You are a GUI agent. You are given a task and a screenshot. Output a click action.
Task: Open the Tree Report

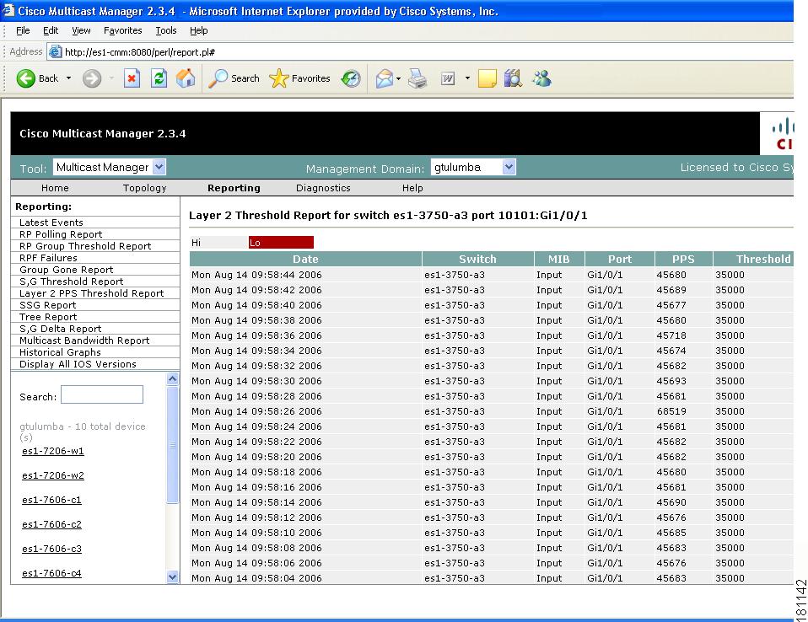[x=48, y=317]
